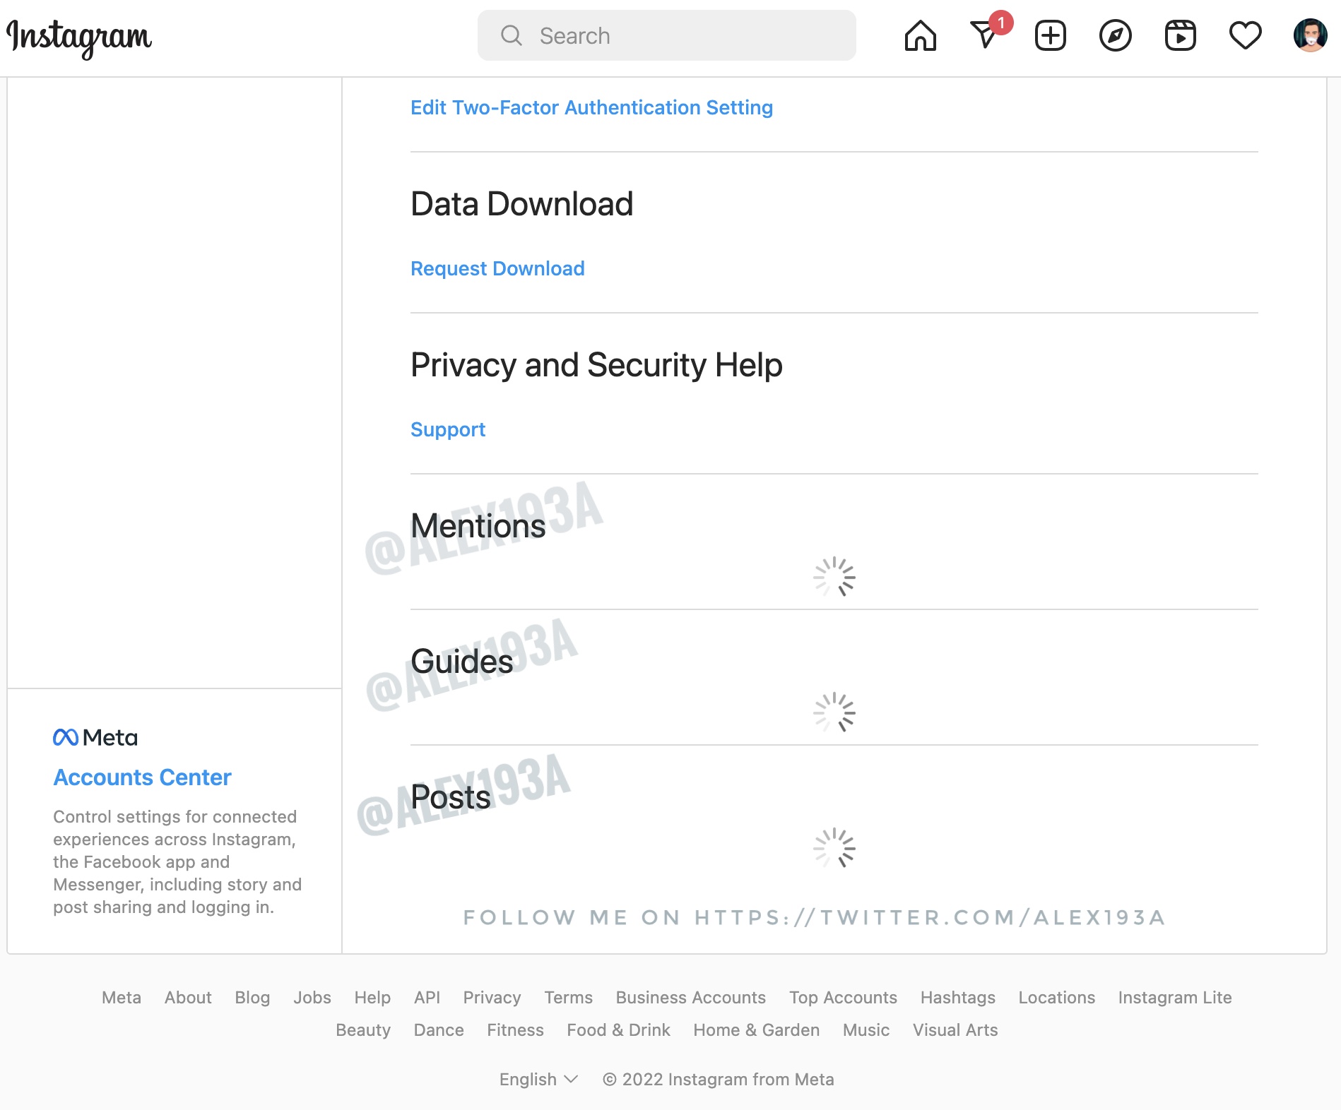1341x1110 pixels.
Task: Open the Business Accounts footer link
Action: 690,997
